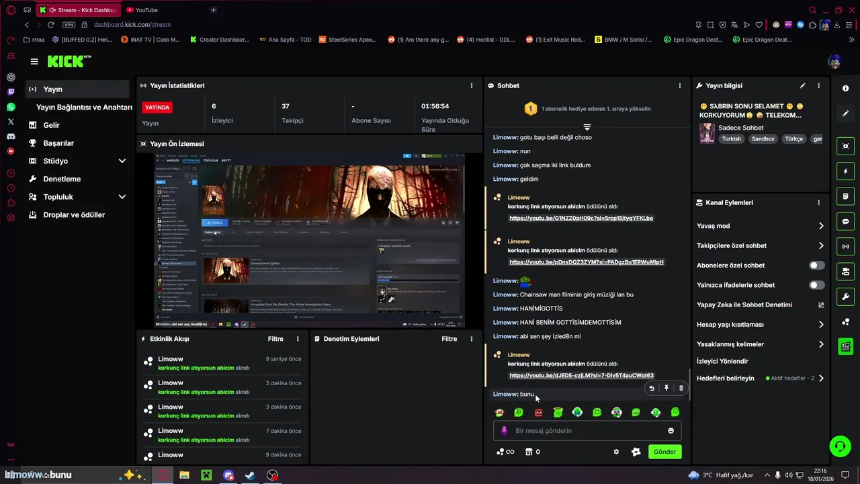Click the splat icon next to Gönder
The height and width of the screenshot is (484, 860).
[x=636, y=452]
